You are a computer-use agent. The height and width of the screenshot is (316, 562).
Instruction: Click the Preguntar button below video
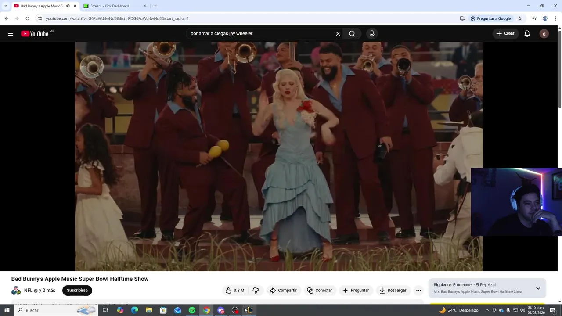click(356, 291)
